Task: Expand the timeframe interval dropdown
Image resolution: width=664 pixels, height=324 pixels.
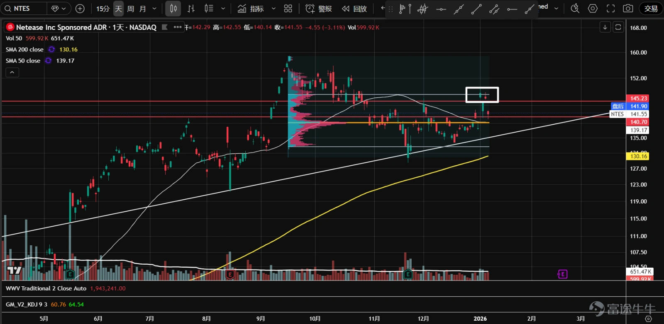Action: coord(154,8)
